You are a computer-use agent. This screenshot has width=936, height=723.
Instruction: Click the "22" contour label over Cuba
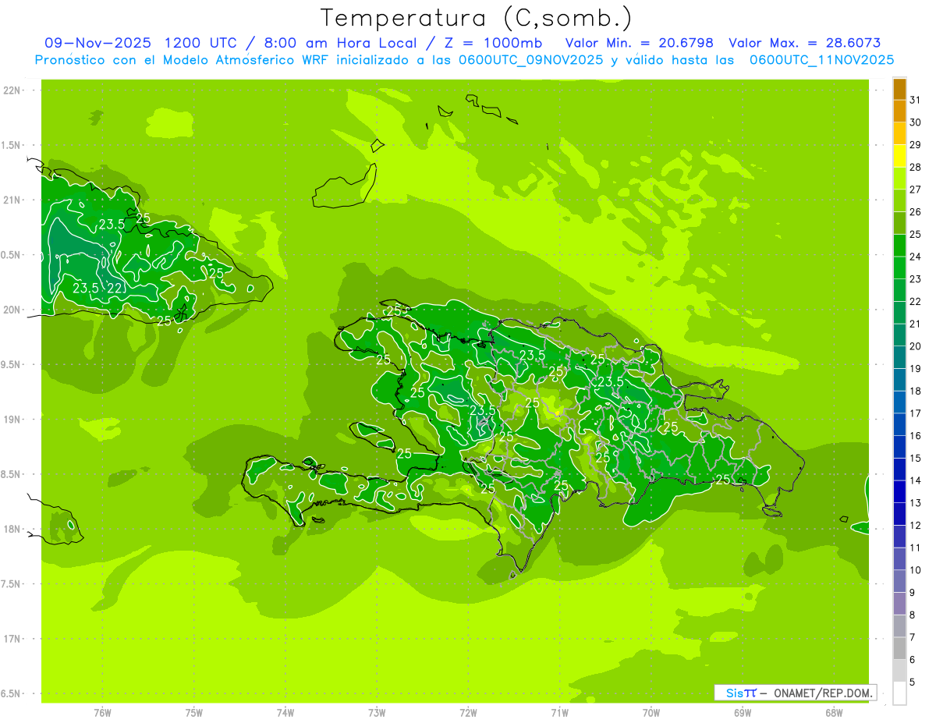tap(115, 289)
